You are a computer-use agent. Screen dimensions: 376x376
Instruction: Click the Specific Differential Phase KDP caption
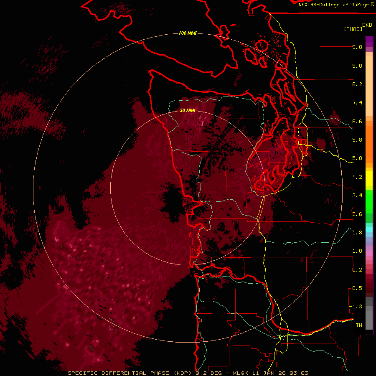131,373
